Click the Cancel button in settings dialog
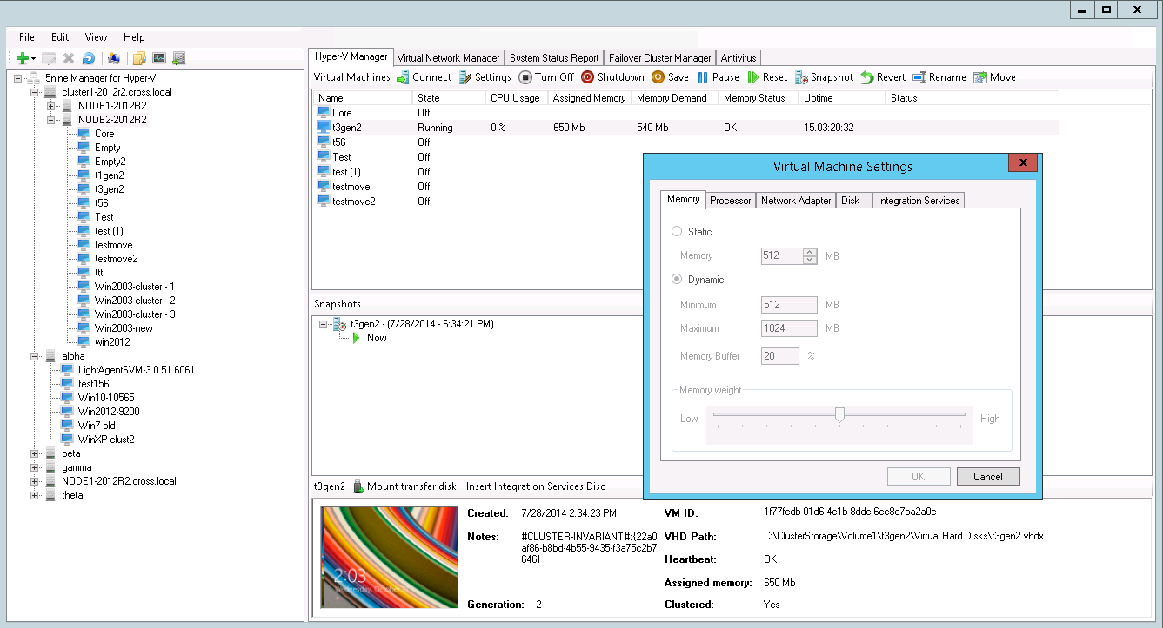The width and height of the screenshot is (1163, 628). pos(987,476)
